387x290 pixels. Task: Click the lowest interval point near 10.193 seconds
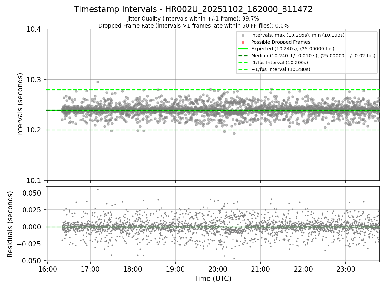[234, 133]
